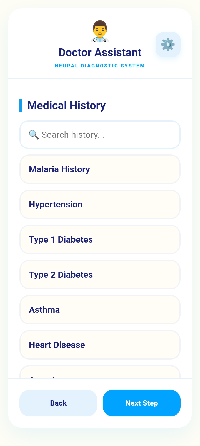Viewport: 200px width, 446px height.
Task: Choose the Type 2 Diabetes condition
Action: click(100, 275)
